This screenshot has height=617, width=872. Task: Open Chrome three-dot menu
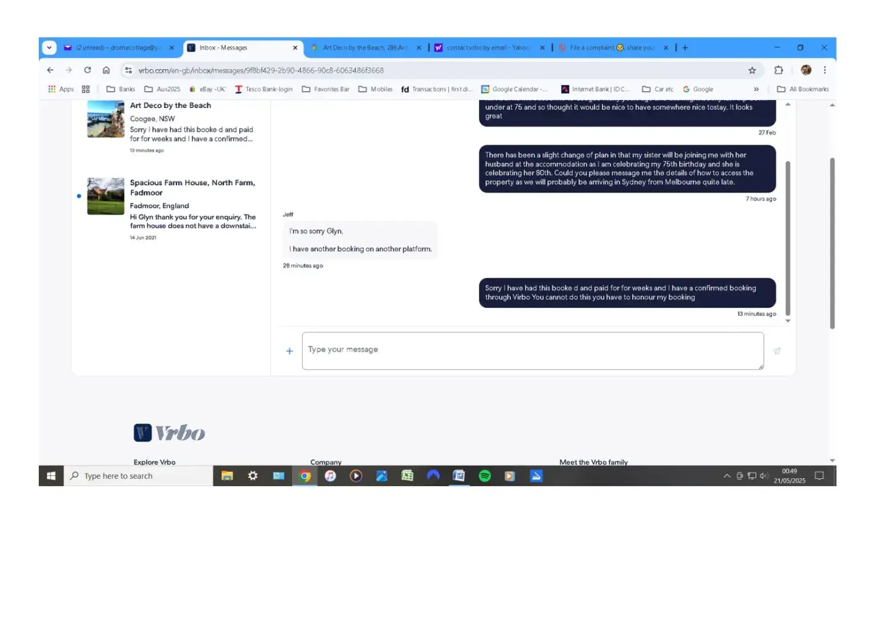pyautogui.click(x=825, y=70)
